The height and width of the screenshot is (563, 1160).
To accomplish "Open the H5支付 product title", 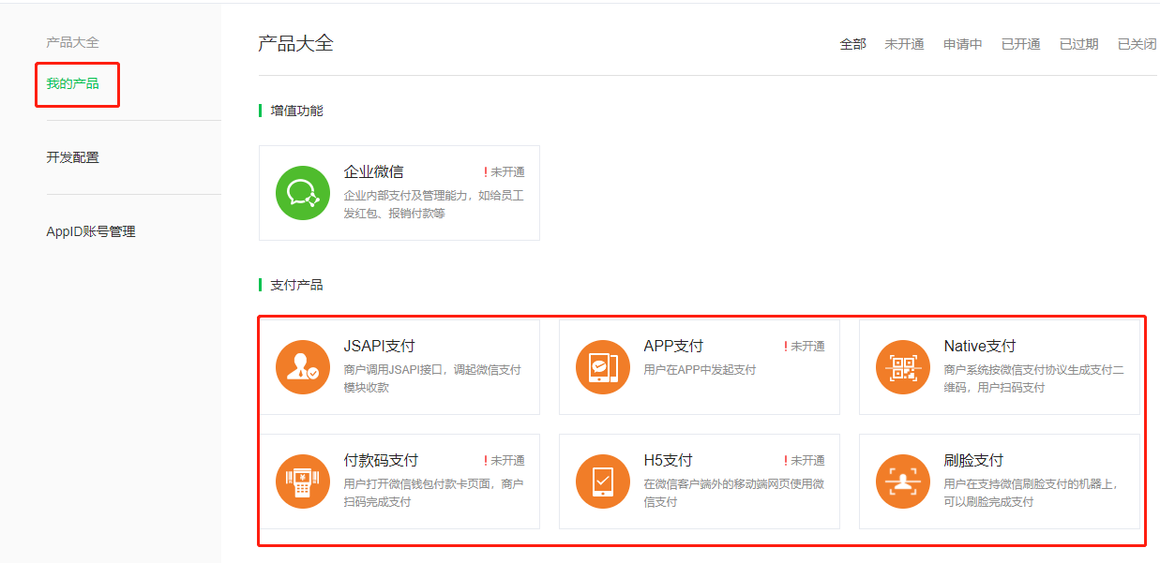I will point(668,460).
